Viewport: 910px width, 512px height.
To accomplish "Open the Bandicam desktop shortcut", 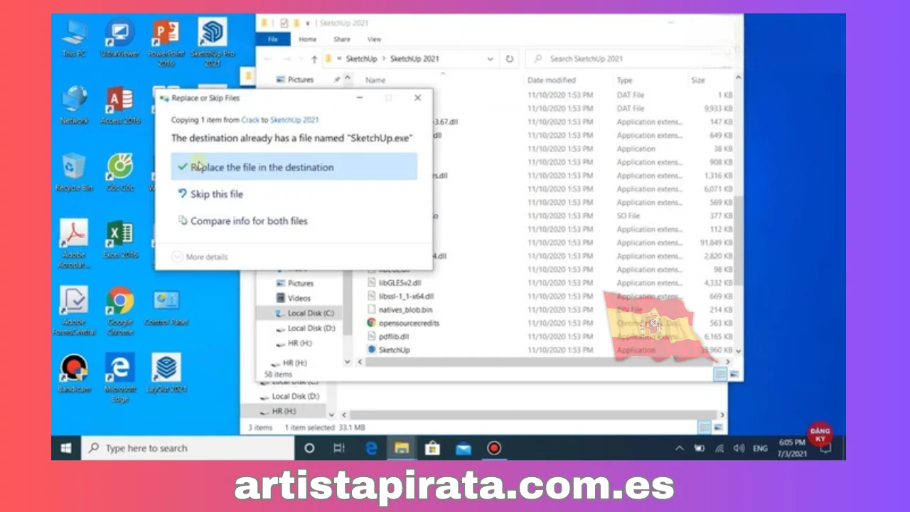I will point(74,373).
